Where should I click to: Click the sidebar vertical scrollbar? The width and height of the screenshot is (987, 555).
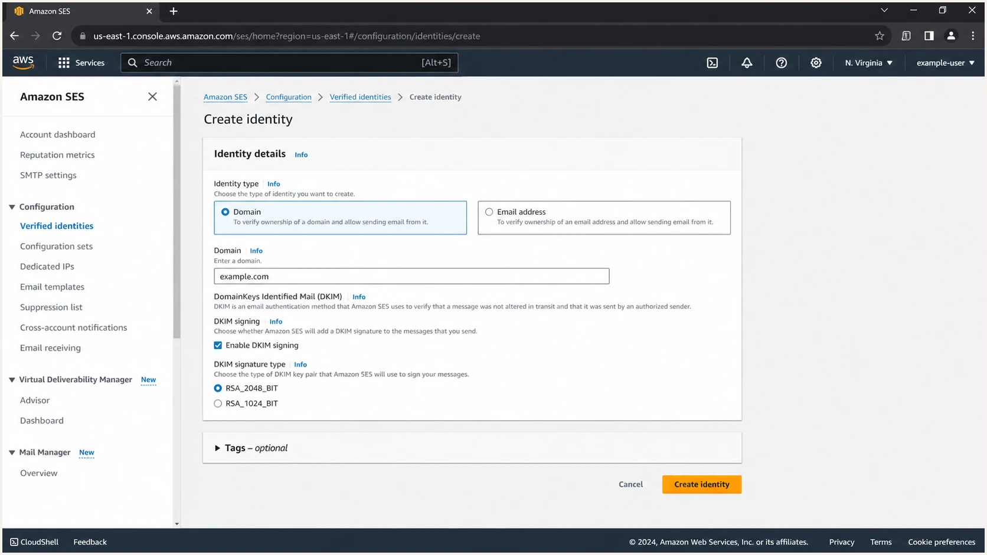pos(177,212)
